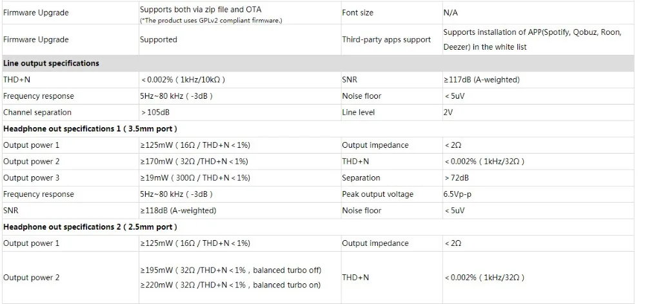Click the first Firmware Upgrade row label

pos(35,13)
